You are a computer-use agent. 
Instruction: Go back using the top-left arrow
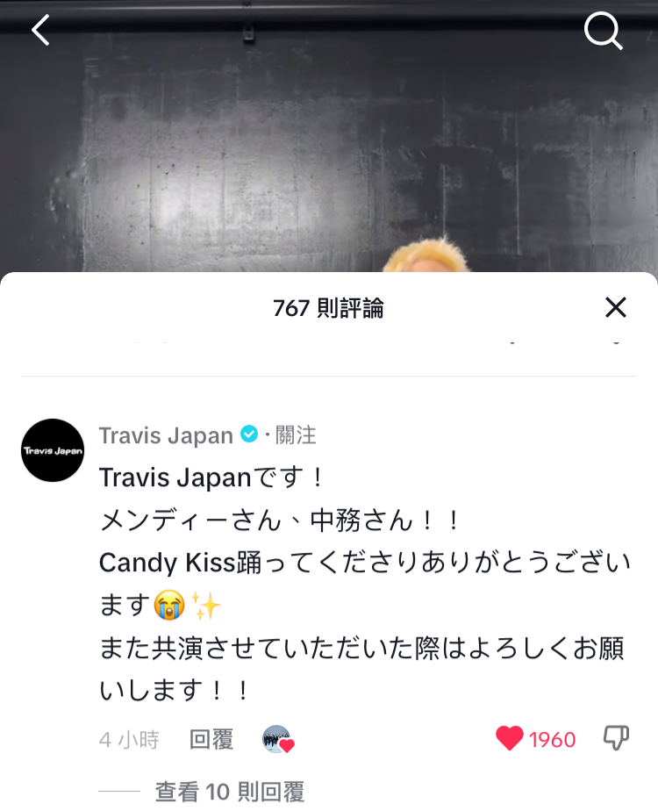click(40, 30)
